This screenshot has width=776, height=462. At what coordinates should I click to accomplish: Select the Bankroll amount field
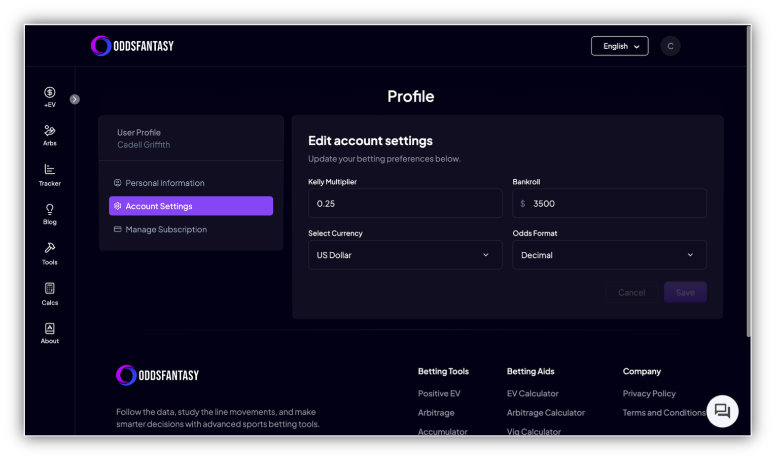pyautogui.click(x=609, y=203)
